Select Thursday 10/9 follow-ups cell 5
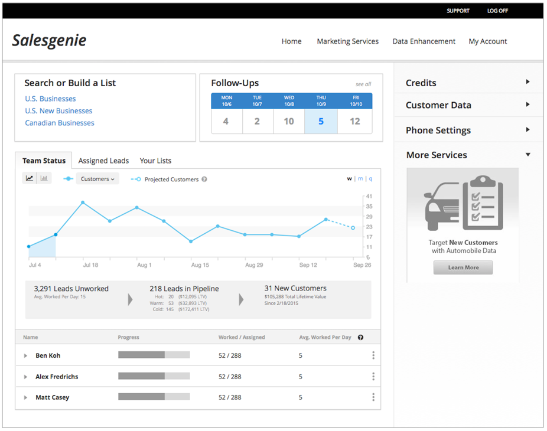 tap(321, 121)
